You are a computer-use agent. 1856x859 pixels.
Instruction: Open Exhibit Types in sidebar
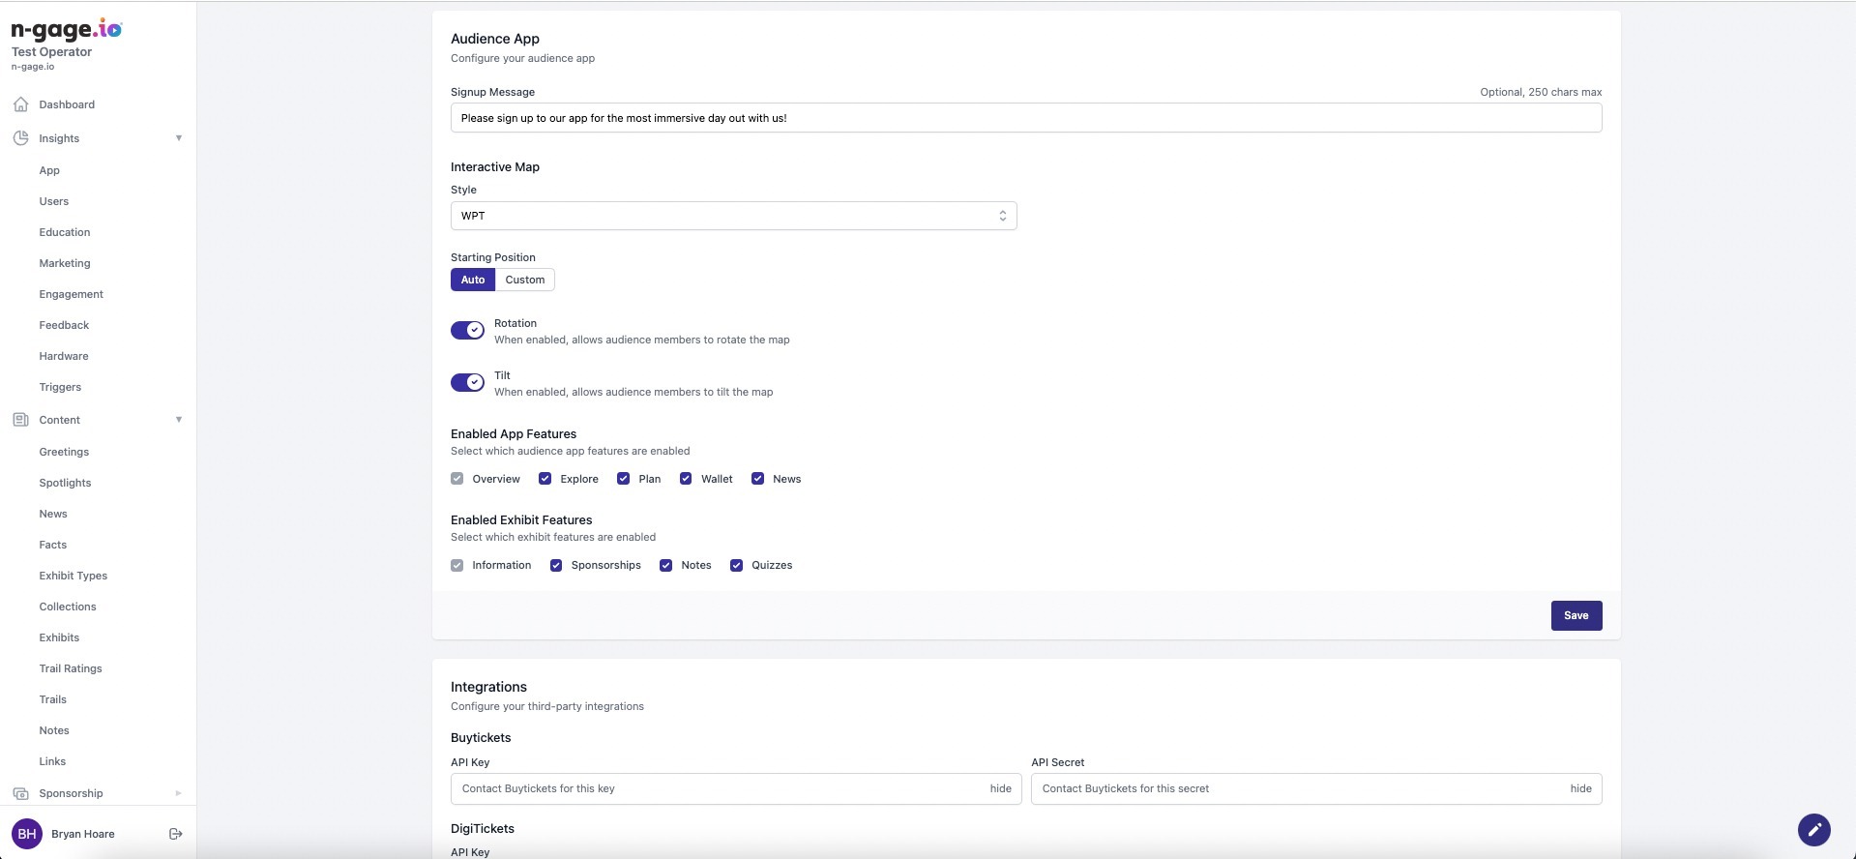click(74, 576)
